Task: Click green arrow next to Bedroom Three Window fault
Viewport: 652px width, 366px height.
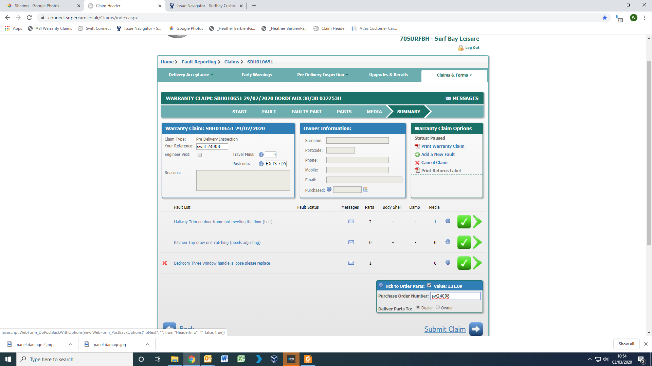Action: (x=477, y=263)
